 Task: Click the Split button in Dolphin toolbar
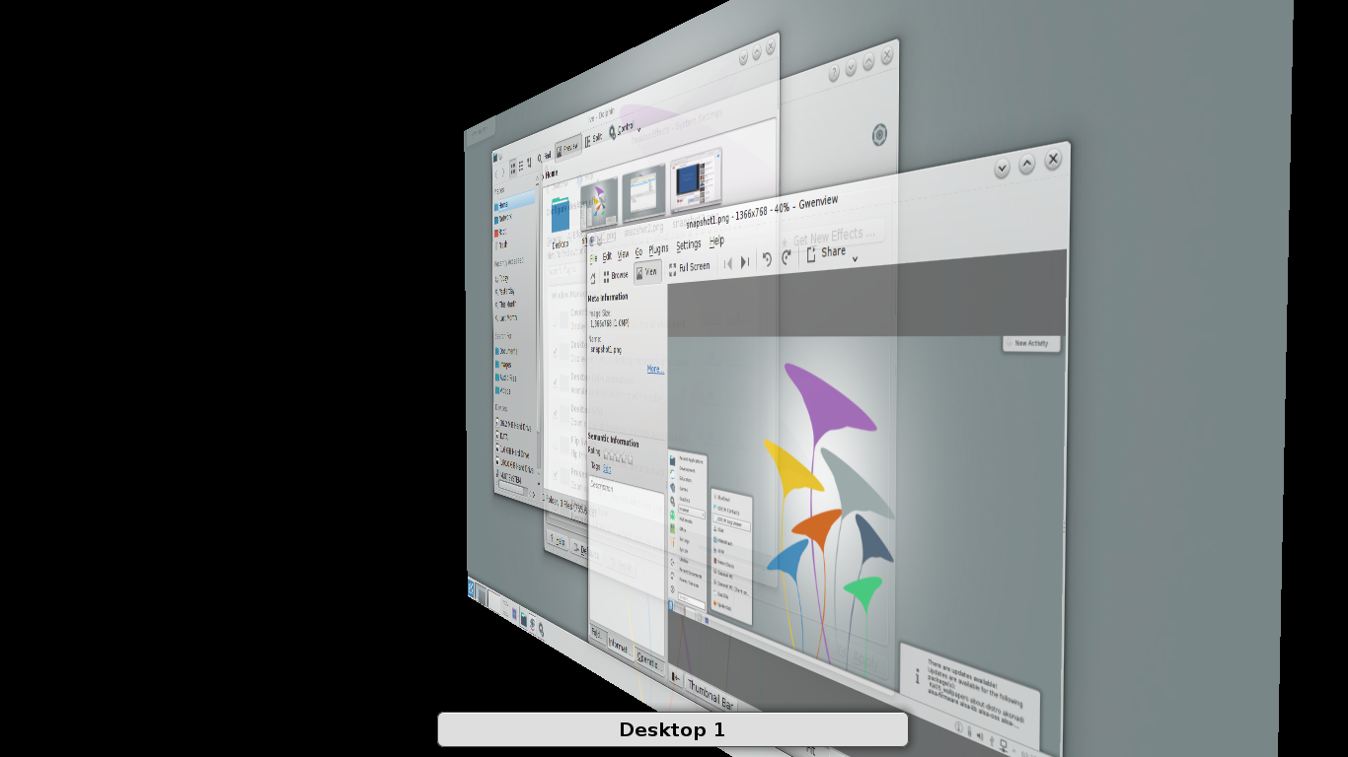594,140
